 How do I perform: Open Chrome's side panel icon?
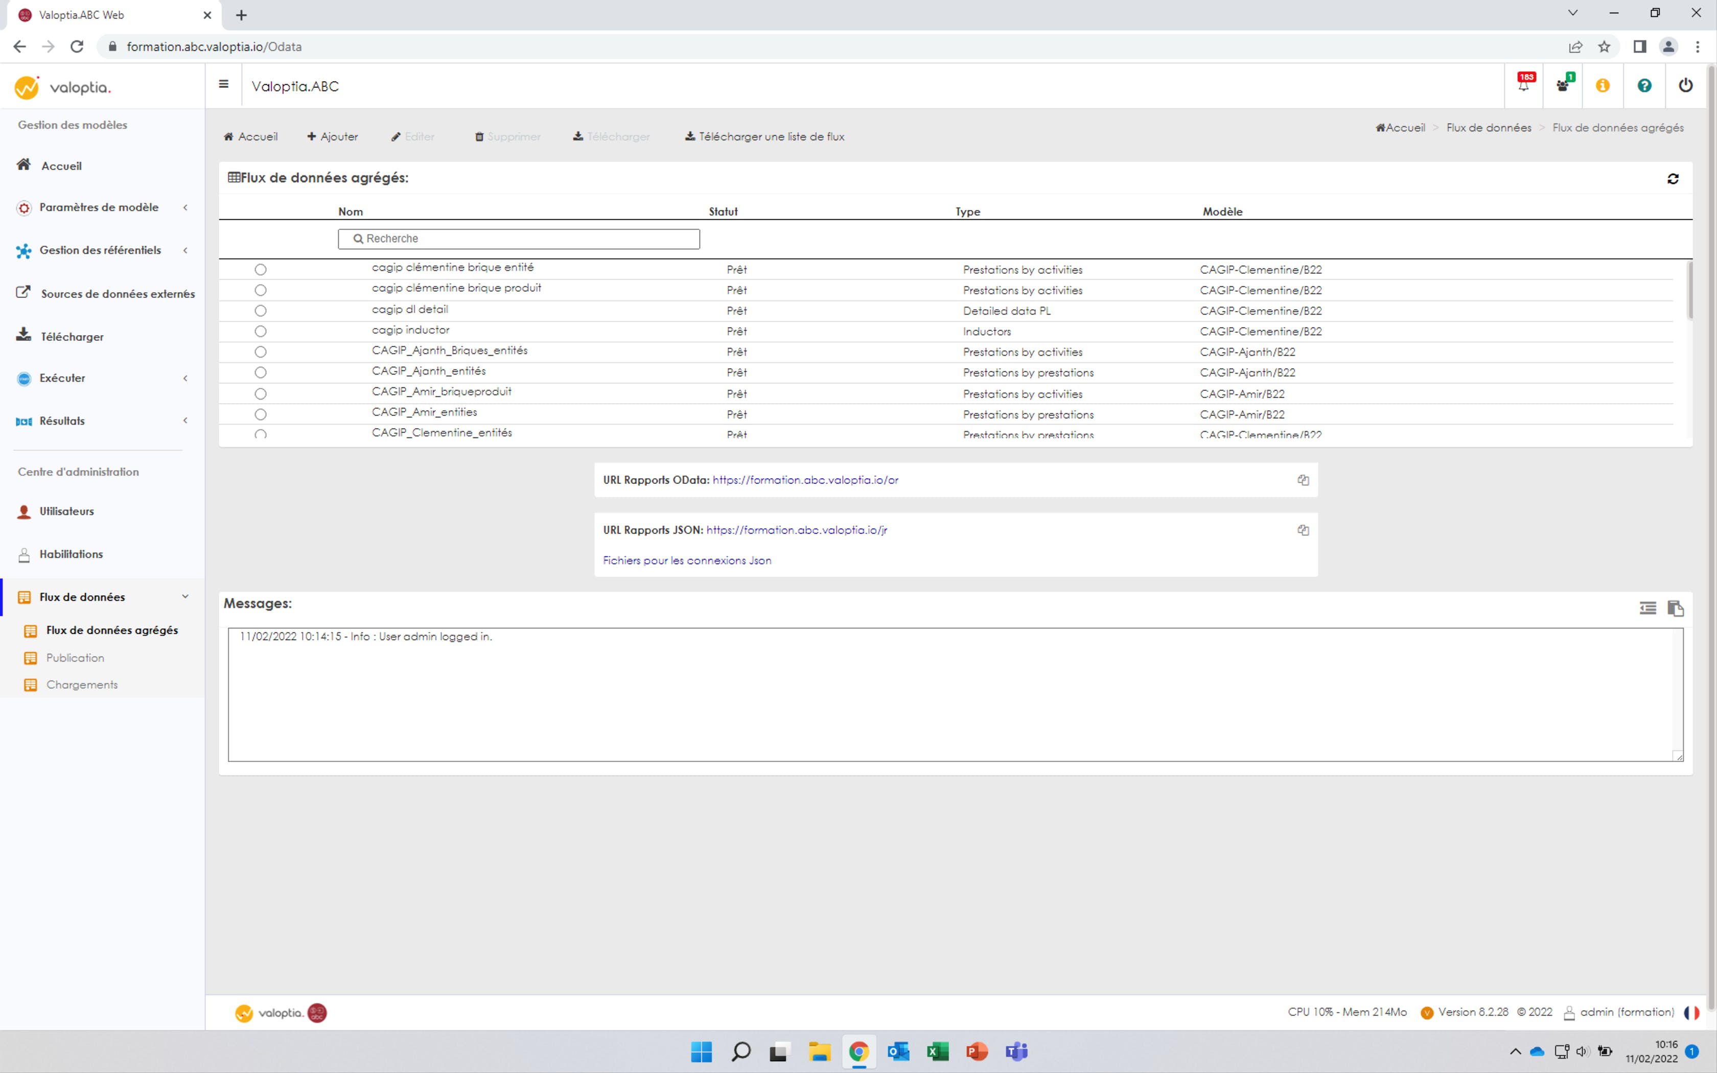[x=1640, y=47]
